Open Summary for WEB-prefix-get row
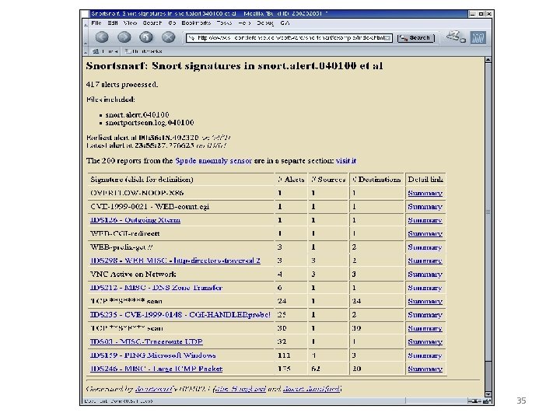 [425, 247]
